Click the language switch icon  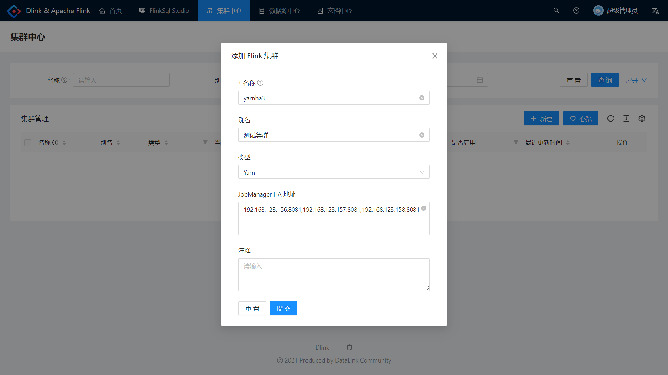(x=655, y=11)
